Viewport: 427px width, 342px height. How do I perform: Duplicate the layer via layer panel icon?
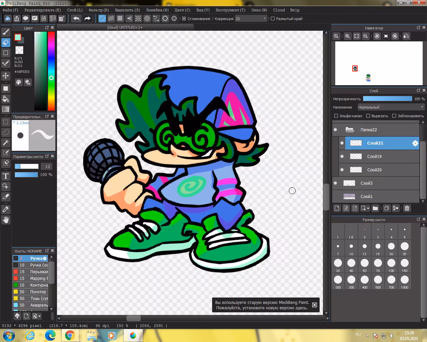(x=386, y=208)
